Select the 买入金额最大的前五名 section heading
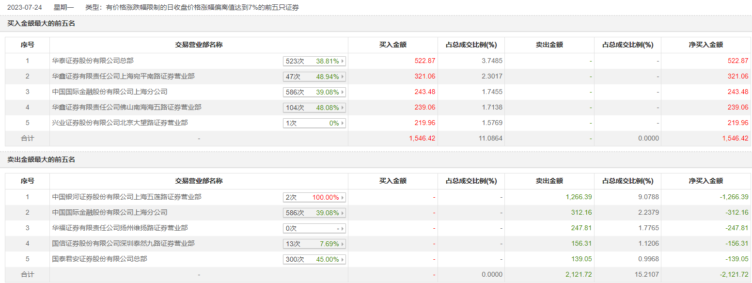This screenshot has height=283, width=752. point(41,23)
